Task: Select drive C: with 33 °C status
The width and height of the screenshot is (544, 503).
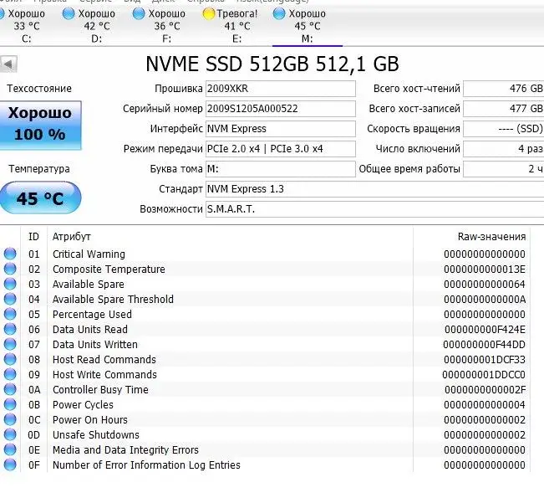Action: (x=26, y=26)
